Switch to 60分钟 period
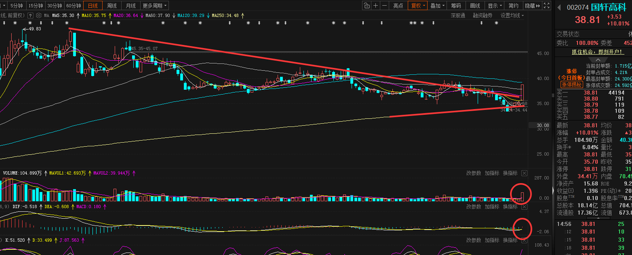The width and height of the screenshot is (632, 255). (73, 6)
